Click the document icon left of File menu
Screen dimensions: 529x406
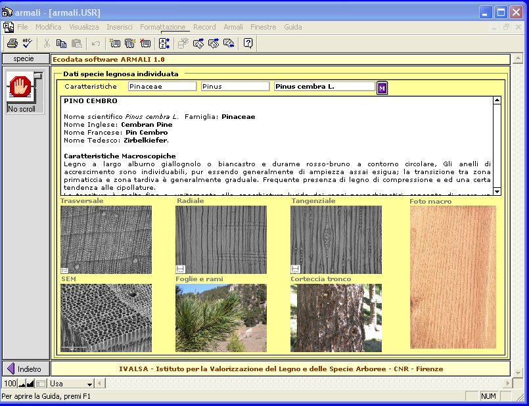click(9, 27)
